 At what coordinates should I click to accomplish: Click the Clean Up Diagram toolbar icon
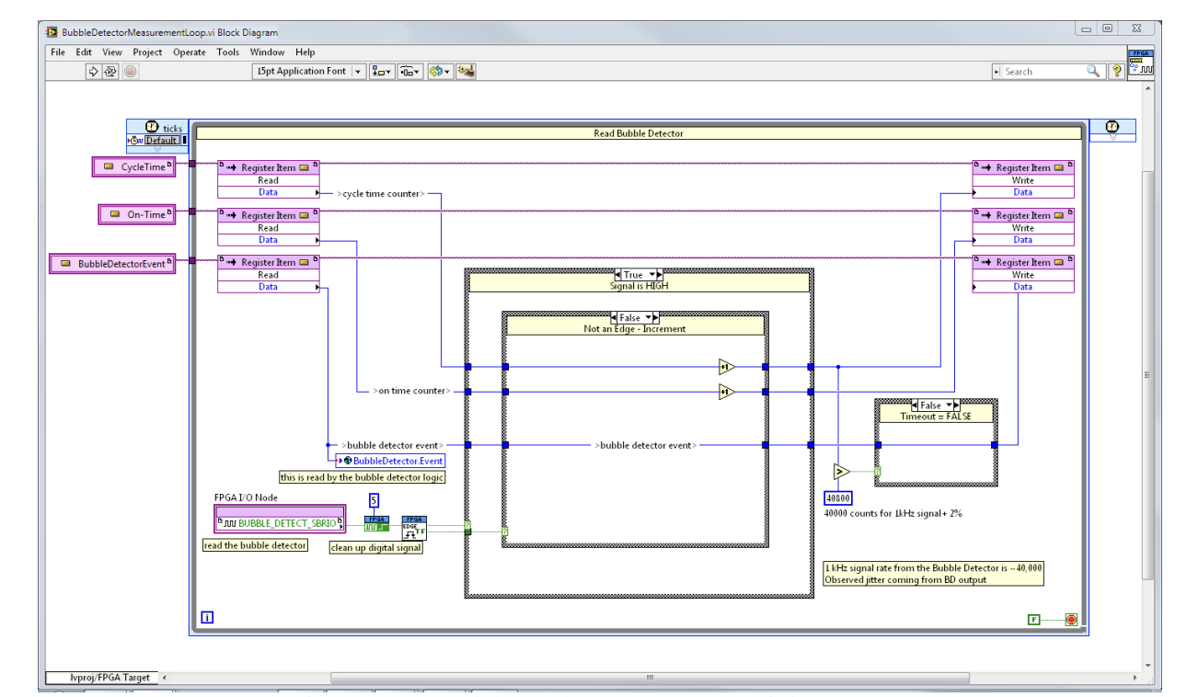coord(465,71)
